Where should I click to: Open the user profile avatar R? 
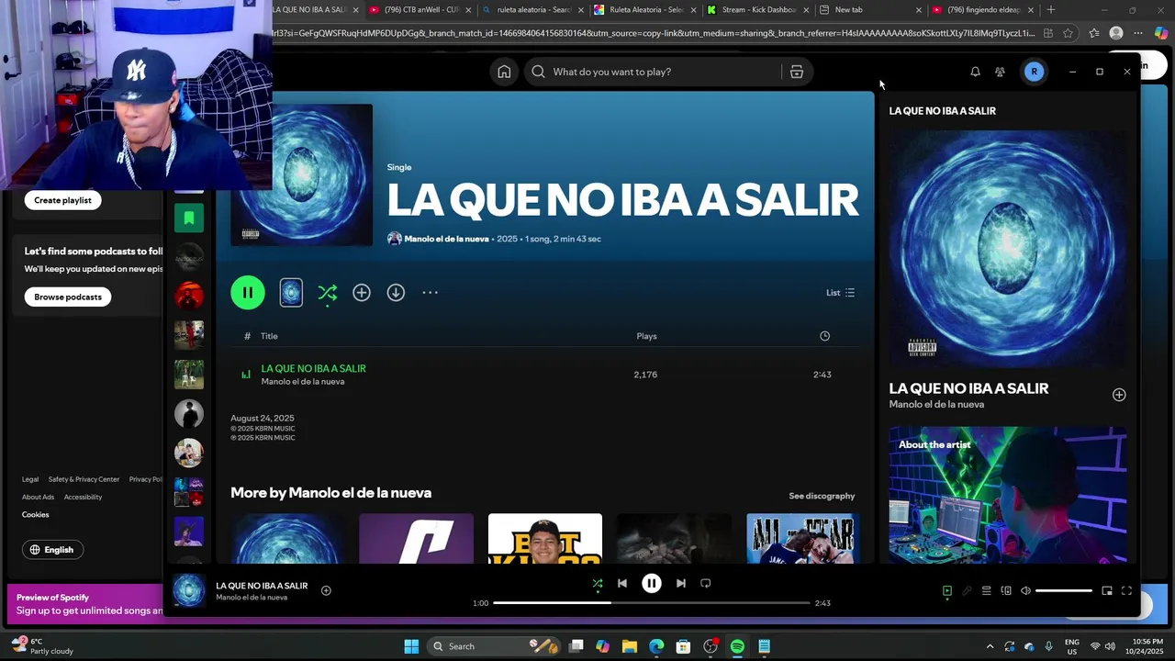pos(1034,72)
